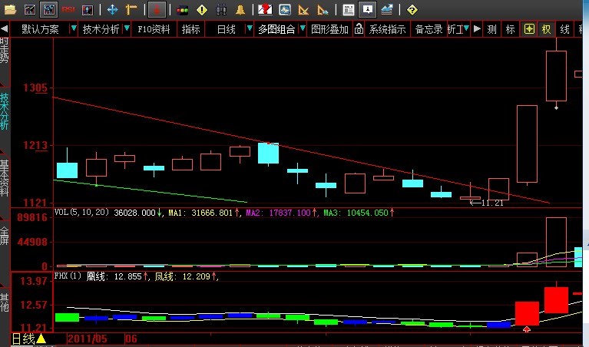Open the 多图组合 menu

click(x=276, y=29)
